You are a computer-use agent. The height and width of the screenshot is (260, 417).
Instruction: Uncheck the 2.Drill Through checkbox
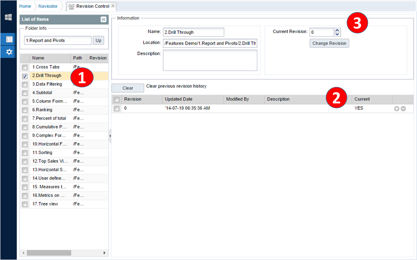(x=25, y=76)
